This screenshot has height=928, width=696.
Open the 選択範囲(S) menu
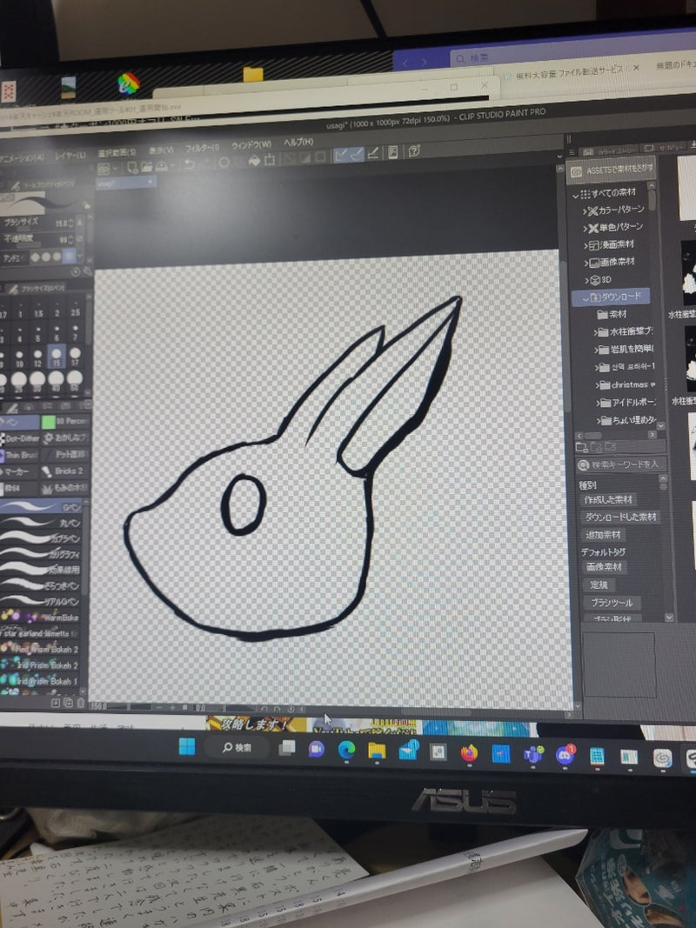pos(117,152)
